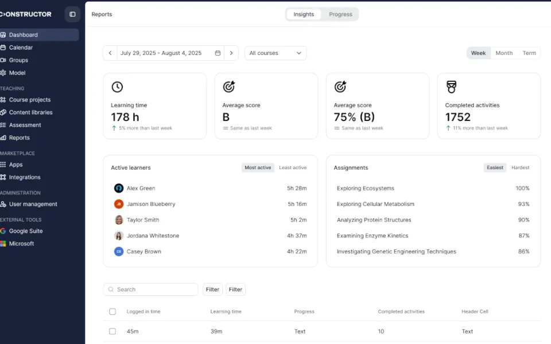The height and width of the screenshot is (344, 551).
Task: Click the 1752 completed activities value
Action: (x=458, y=117)
